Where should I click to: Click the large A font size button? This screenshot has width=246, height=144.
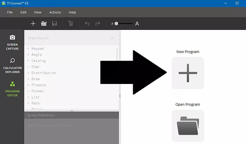point(137,24)
